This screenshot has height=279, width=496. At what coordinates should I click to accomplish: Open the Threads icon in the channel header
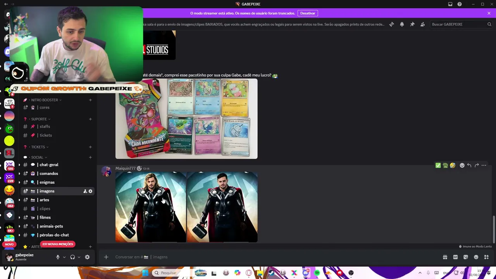click(391, 24)
